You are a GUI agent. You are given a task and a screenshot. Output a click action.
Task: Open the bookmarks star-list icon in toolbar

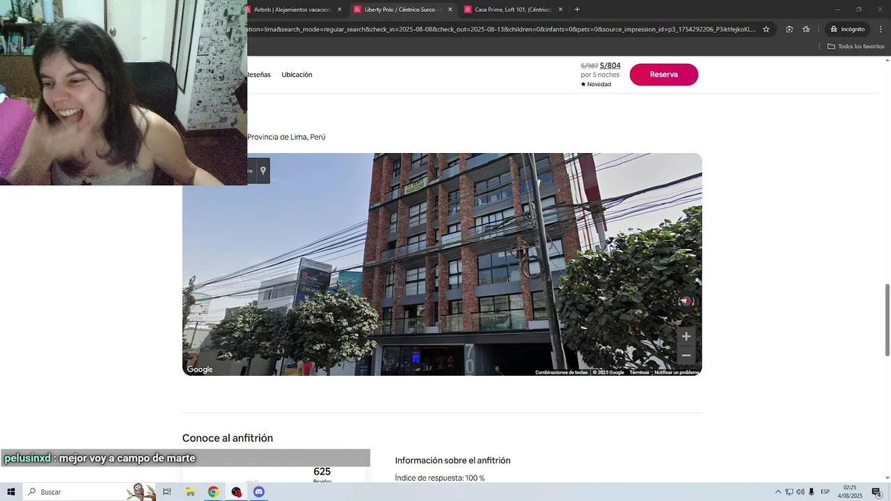click(x=806, y=29)
